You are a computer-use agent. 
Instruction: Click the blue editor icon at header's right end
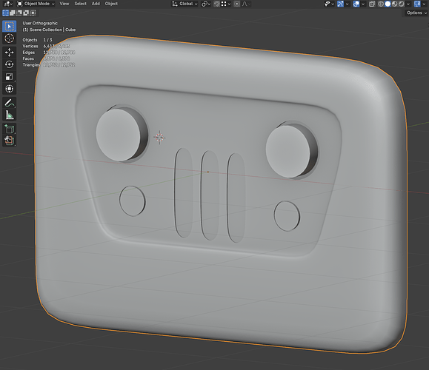tap(417, 4)
